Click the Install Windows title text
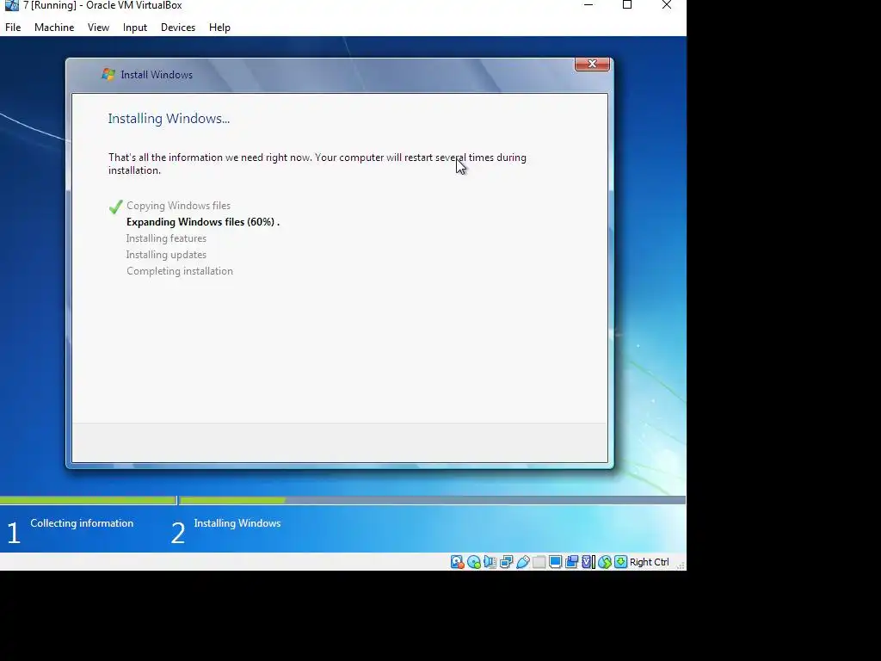 pyautogui.click(x=157, y=75)
